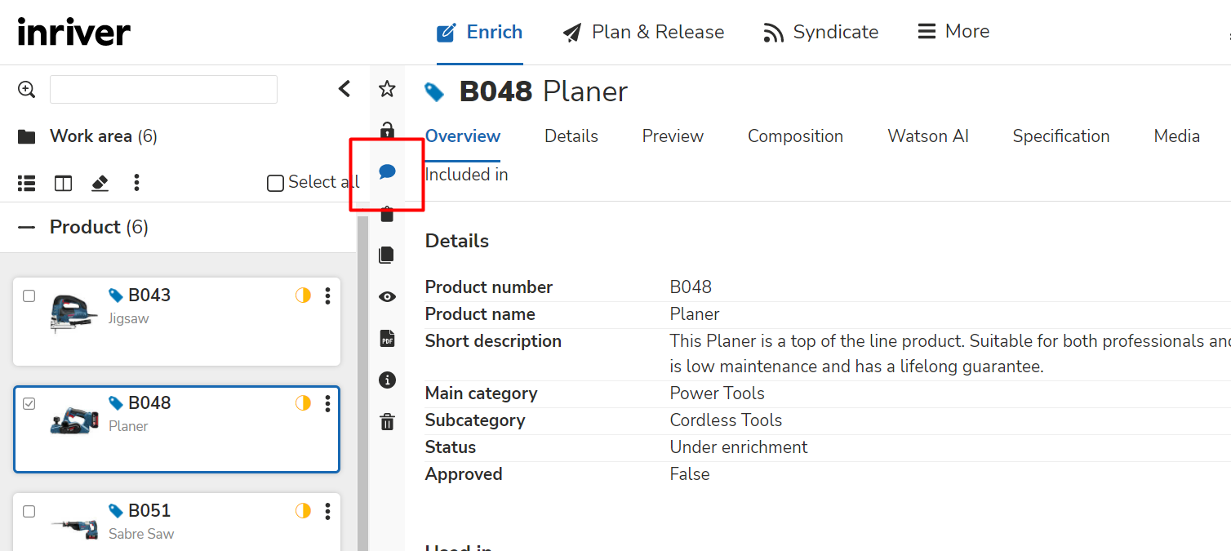Screen dimensions: 1231x551
Task: Export the entity as PDF
Action: [x=387, y=339]
